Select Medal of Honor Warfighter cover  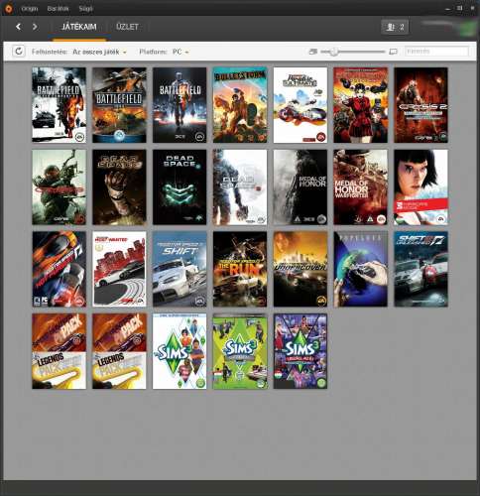click(361, 187)
